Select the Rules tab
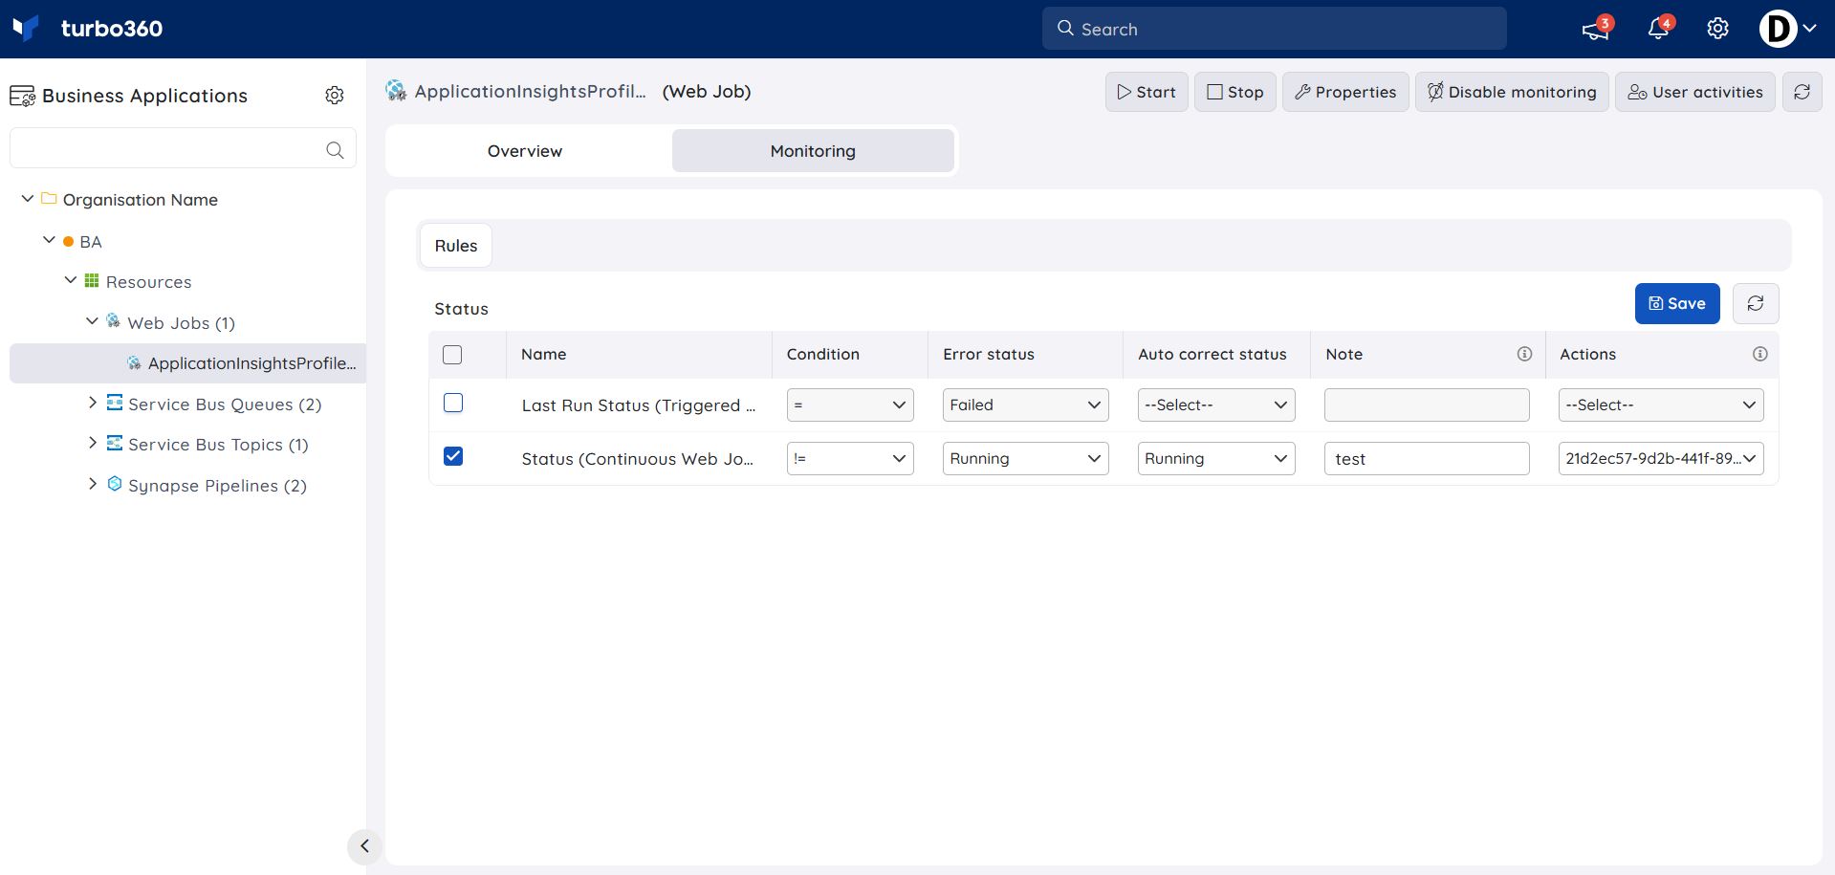The image size is (1835, 875). point(456,246)
